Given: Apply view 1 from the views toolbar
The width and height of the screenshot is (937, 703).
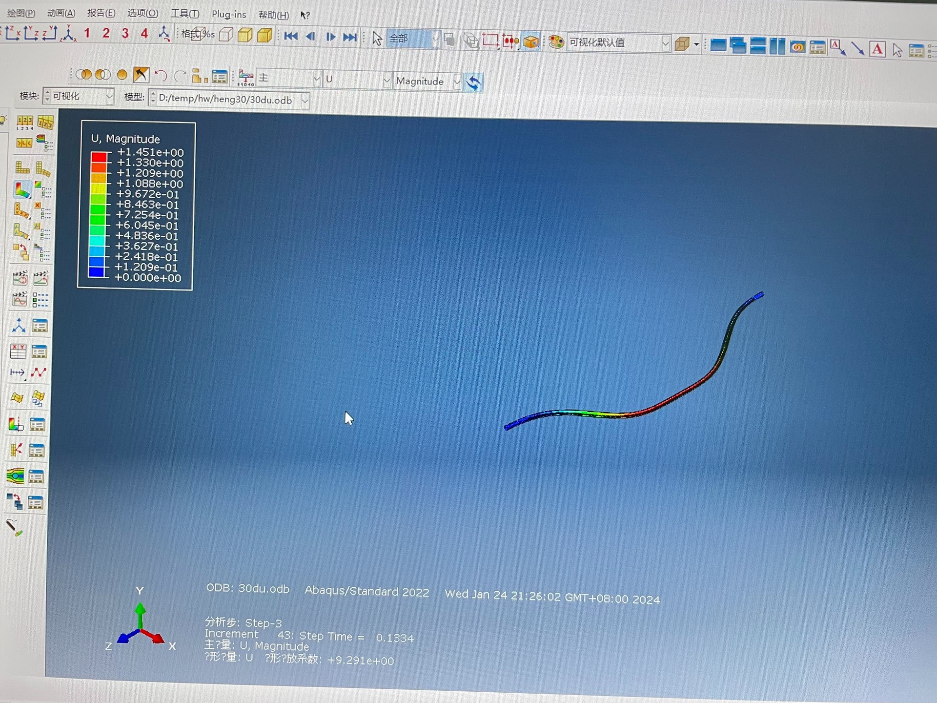Looking at the screenshot, I should click(x=87, y=33).
